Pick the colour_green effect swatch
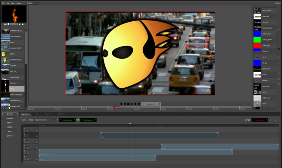The height and width of the screenshot is (168, 282). tap(257, 40)
